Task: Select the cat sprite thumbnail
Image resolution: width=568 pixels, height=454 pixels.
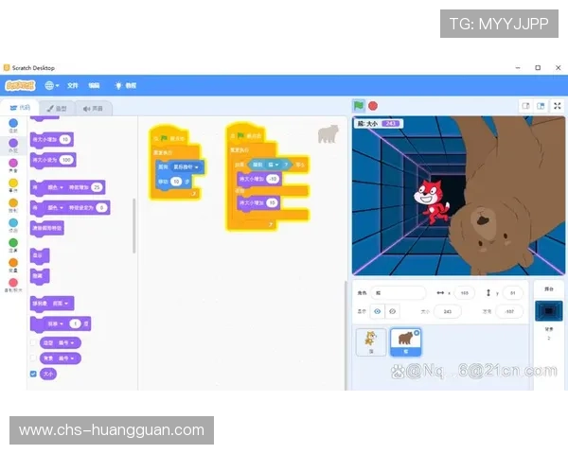Action: tap(371, 341)
